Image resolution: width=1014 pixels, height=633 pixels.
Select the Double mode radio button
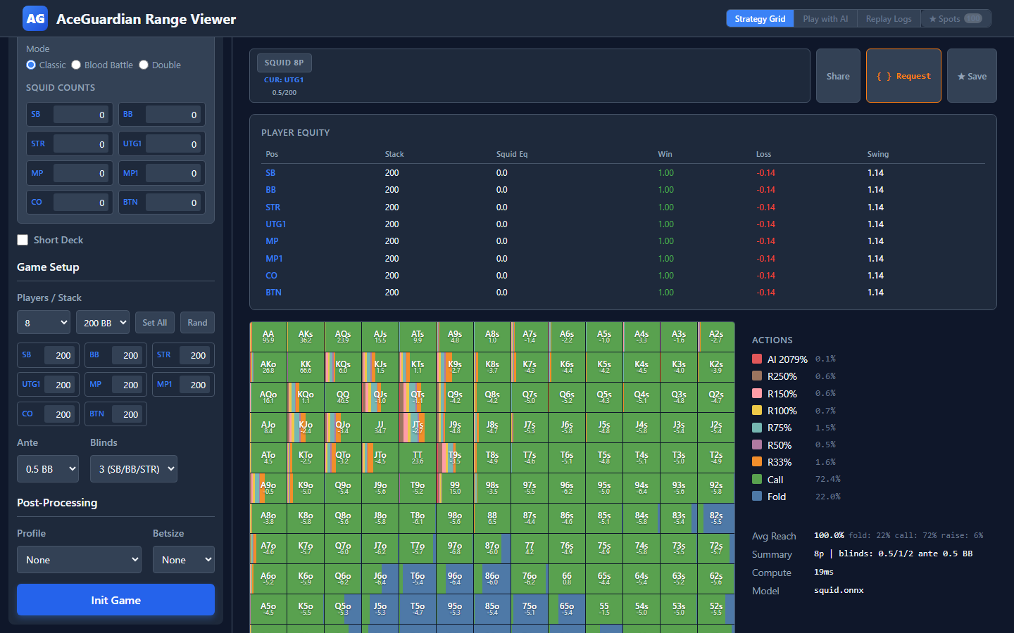[x=143, y=64]
